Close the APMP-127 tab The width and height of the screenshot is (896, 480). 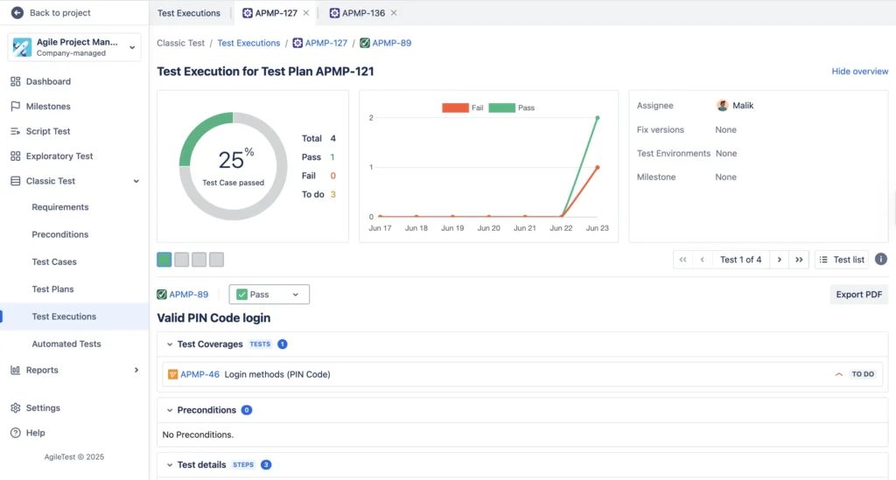point(306,12)
